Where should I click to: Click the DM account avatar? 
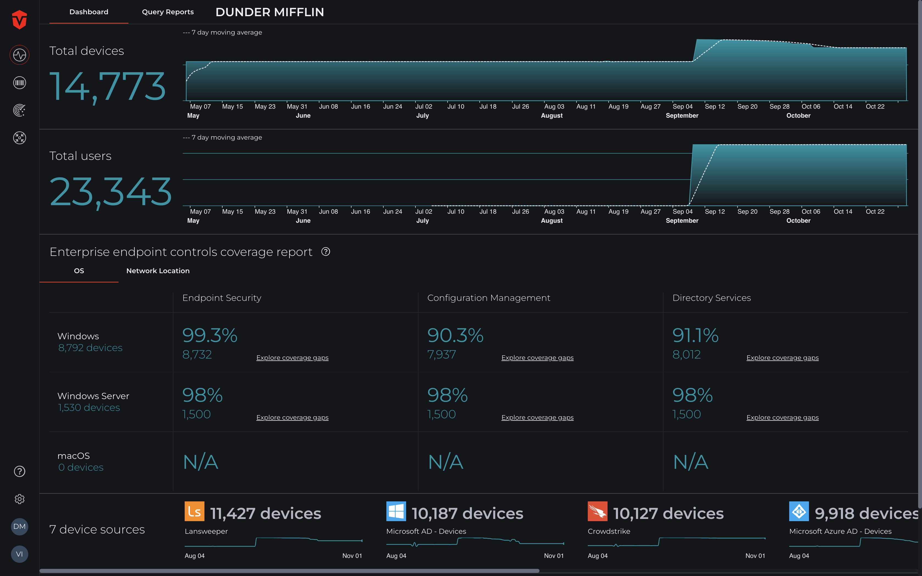(x=19, y=526)
